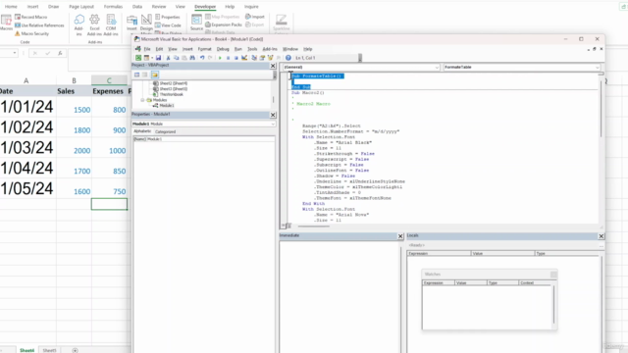This screenshot has height=353, width=628.
Task: Open the Insert UserForm dropdown arrow
Action: [152, 58]
